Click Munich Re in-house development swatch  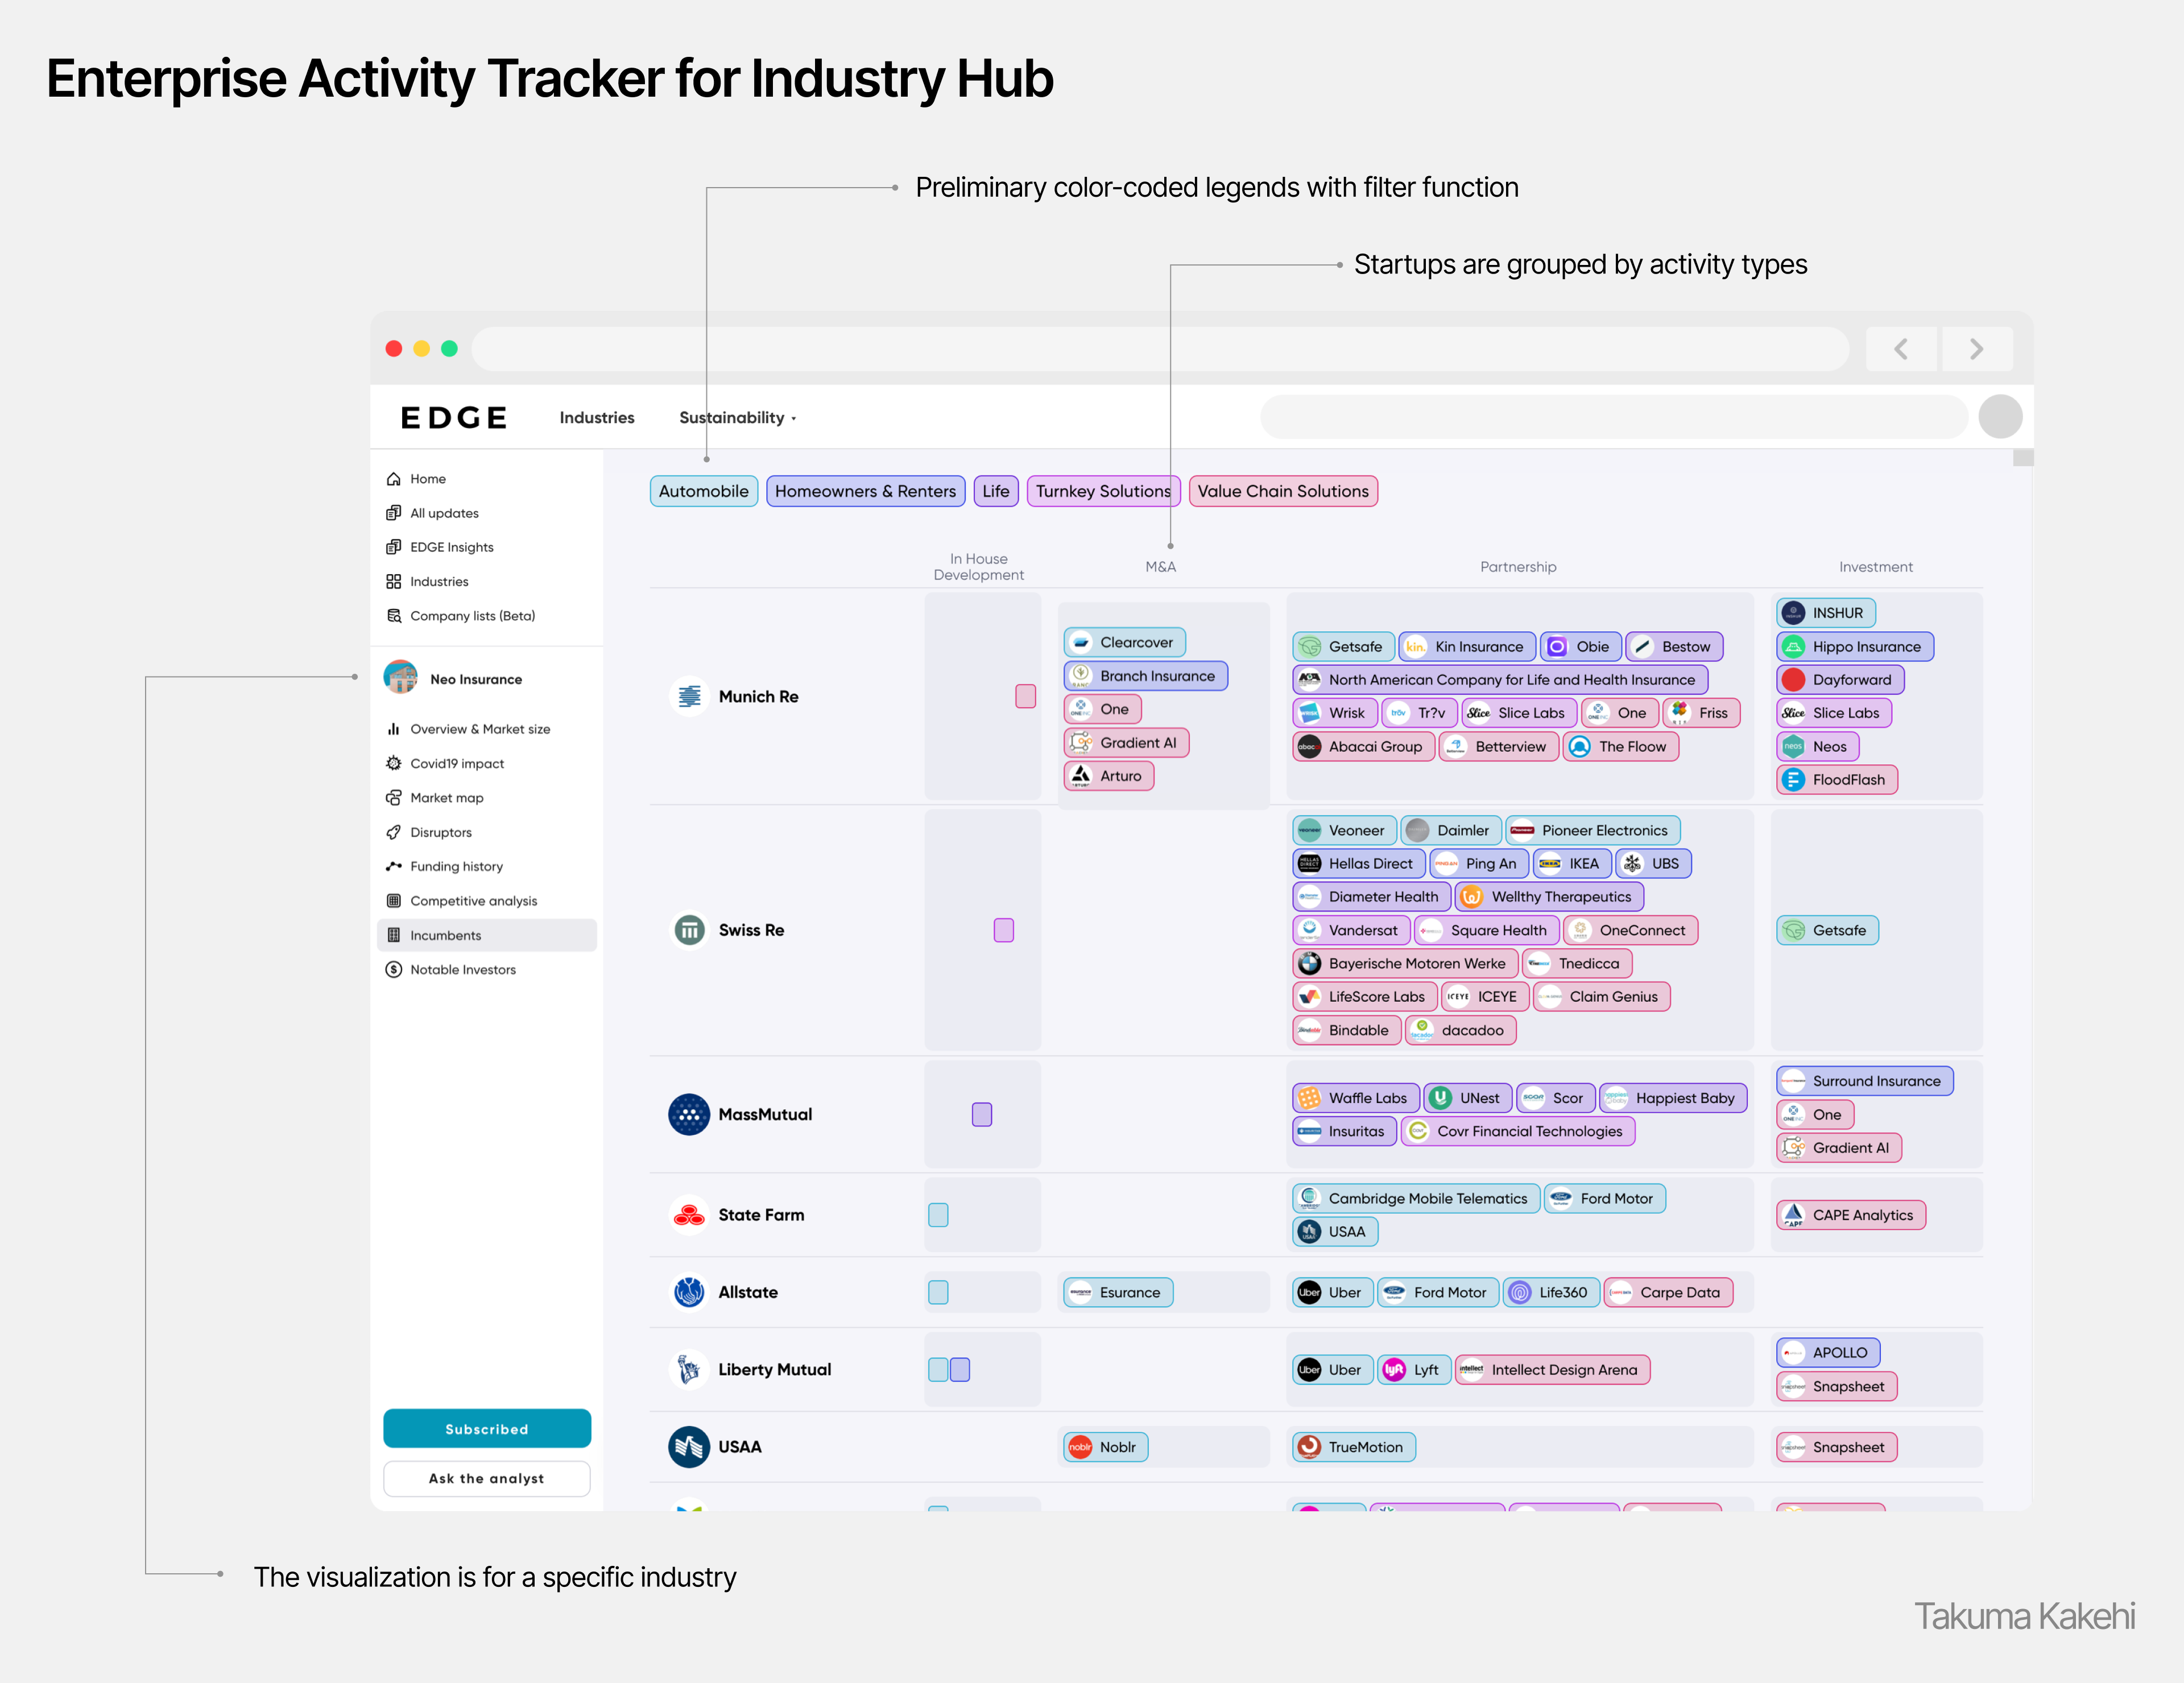tap(1025, 697)
